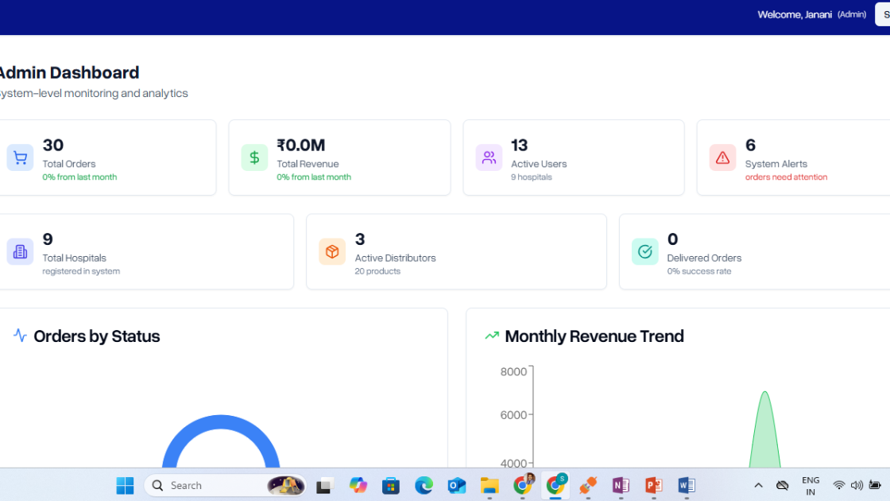Open Microsoft Edge from the taskbar

(x=424, y=486)
